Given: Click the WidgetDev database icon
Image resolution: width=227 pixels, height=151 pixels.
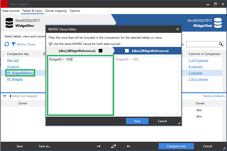Looking at the screenshot, I should click(x=9, y=23).
